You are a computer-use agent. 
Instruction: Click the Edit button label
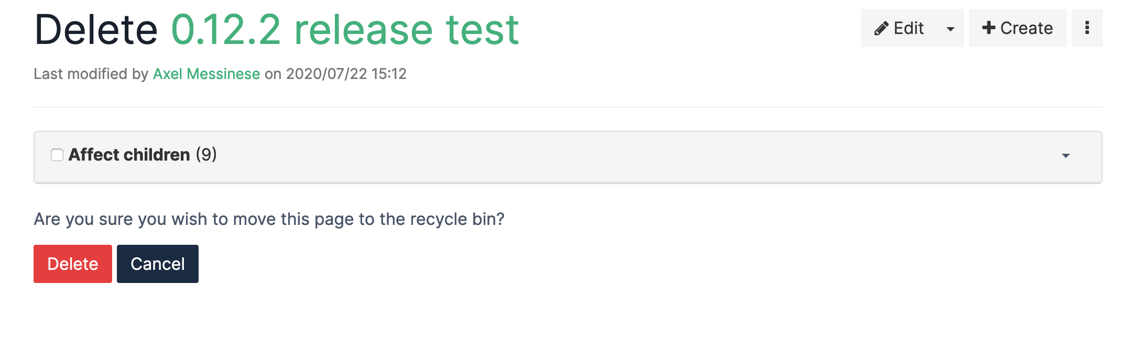[x=909, y=28]
